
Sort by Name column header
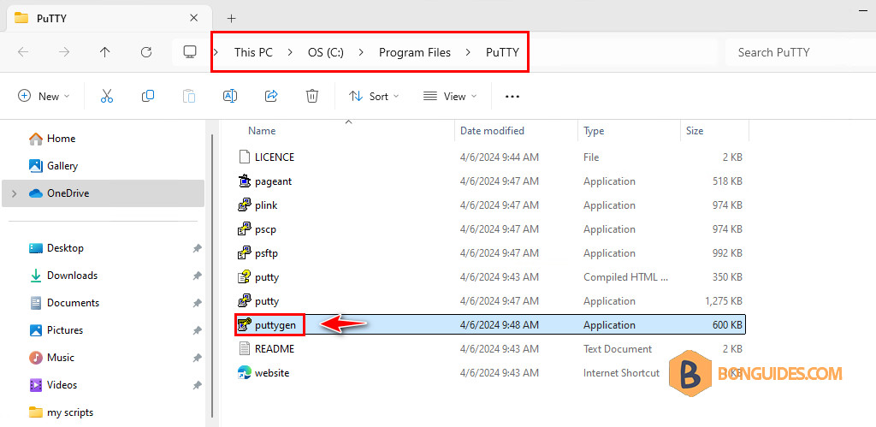coord(262,131)
